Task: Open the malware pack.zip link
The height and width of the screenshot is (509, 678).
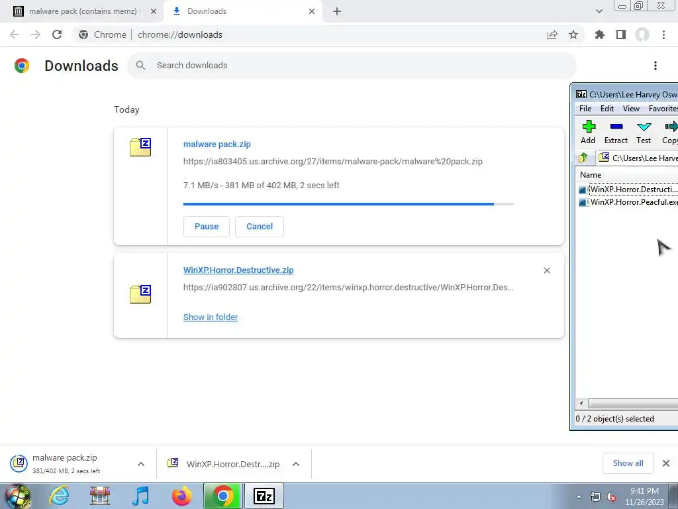Action: 217,144
